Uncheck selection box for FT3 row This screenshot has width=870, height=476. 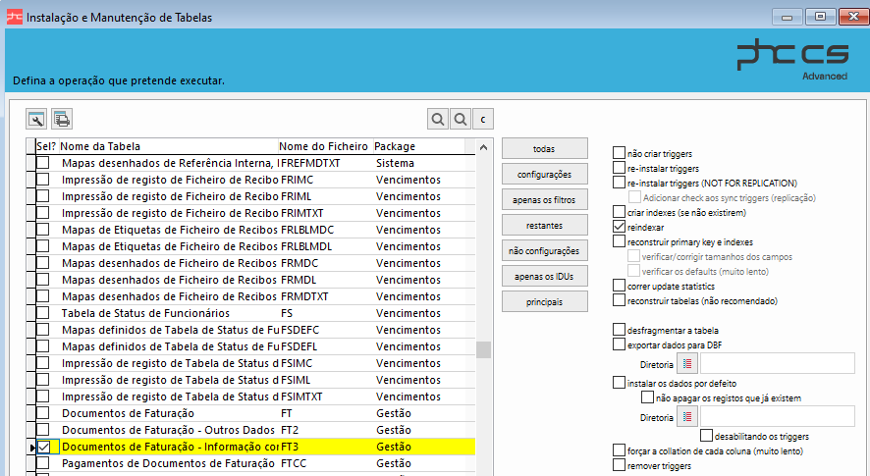point(43,447)
